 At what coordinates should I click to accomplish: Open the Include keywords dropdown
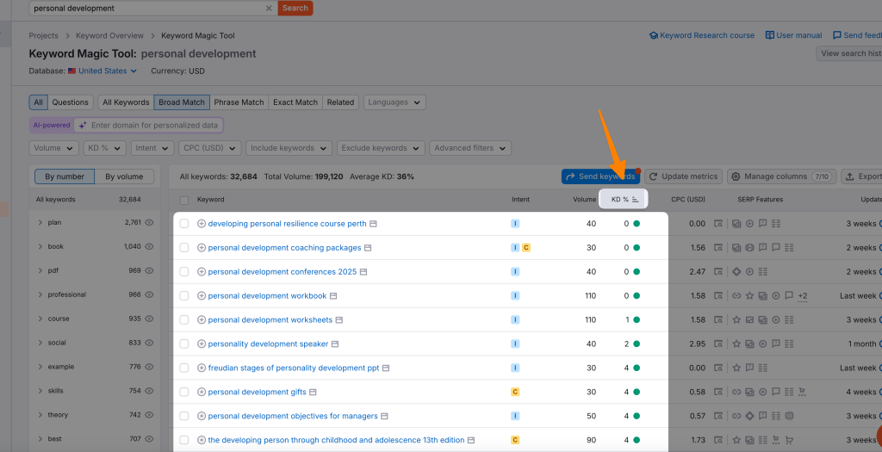(x=289, y=148)
